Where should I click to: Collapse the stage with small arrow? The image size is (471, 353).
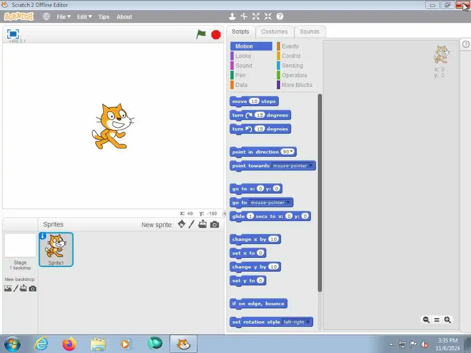coord(224,214)
